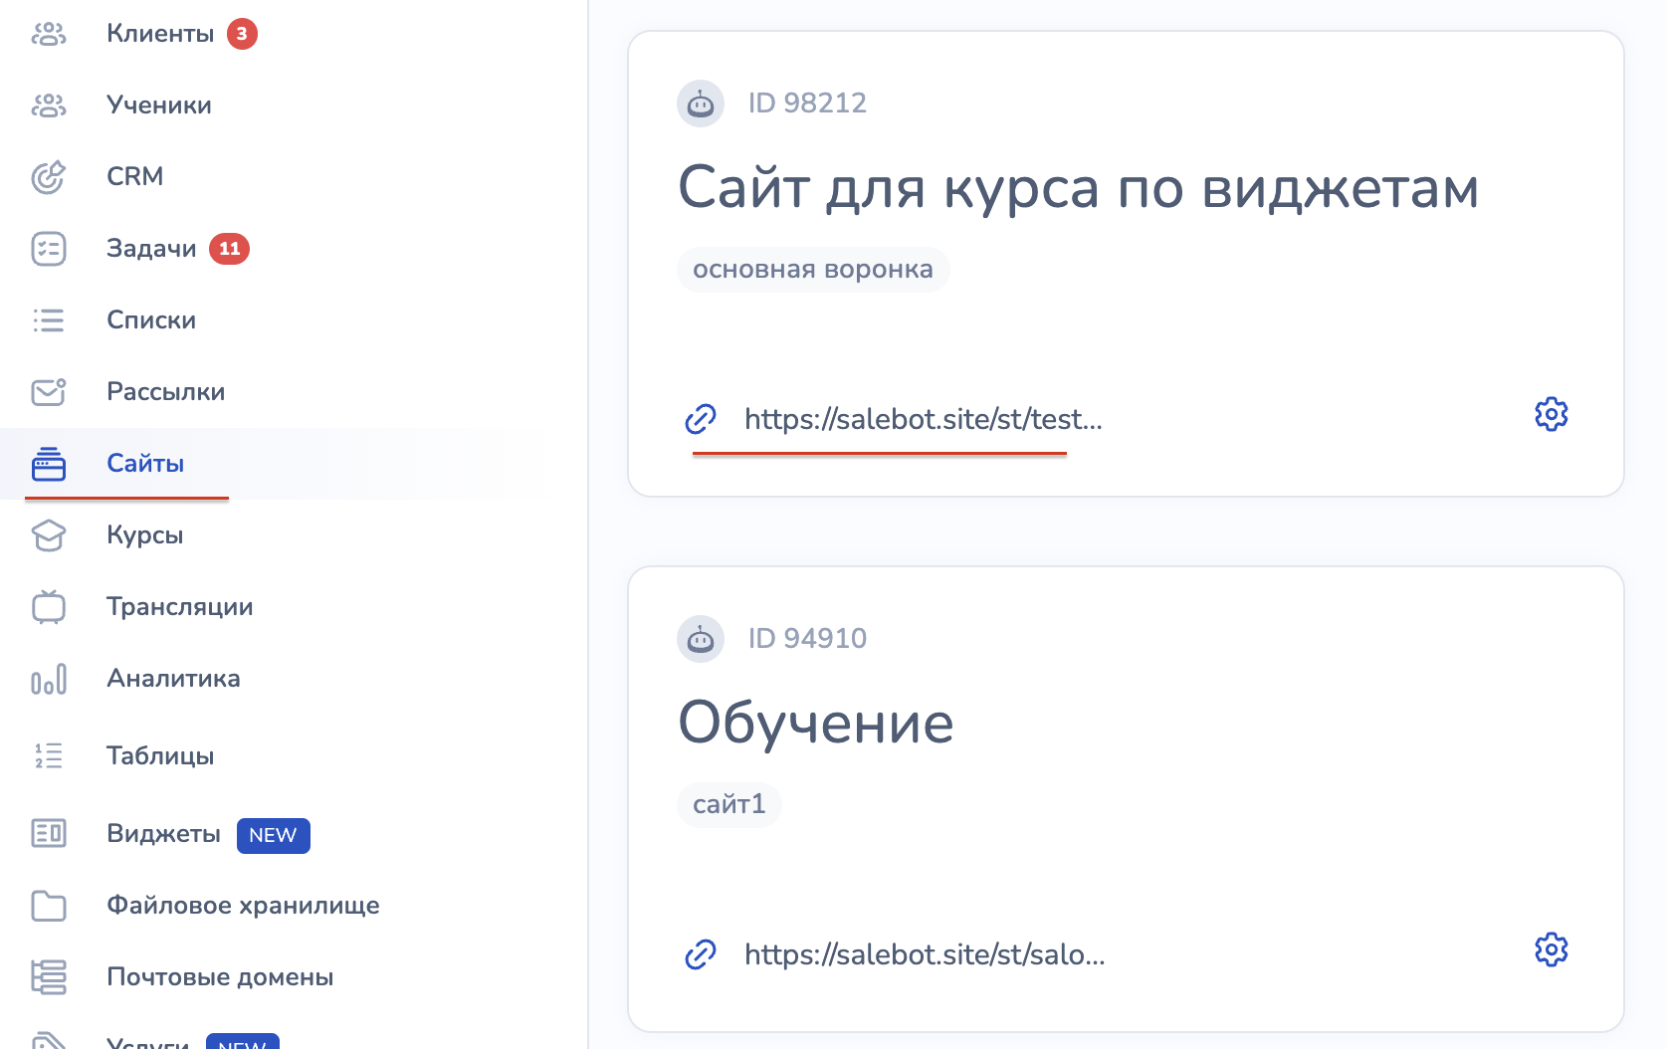
Task: Click the Рассылки envelope icon
Action: click(48, 392)
